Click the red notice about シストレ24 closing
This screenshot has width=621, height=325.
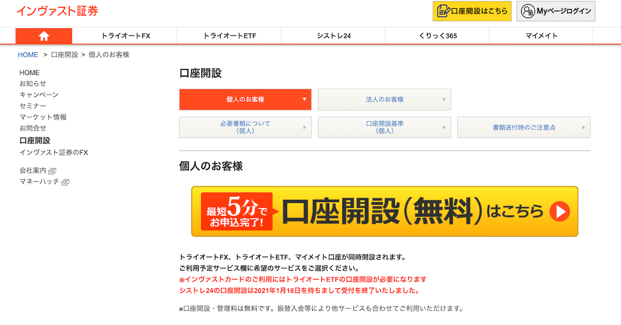pos(299,291)
